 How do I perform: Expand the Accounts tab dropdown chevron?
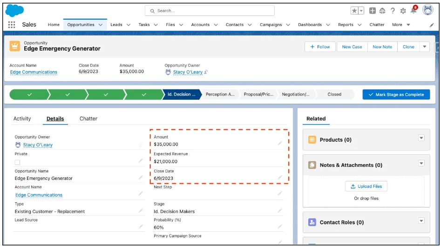pyautogui.click(x=216, y=25)
